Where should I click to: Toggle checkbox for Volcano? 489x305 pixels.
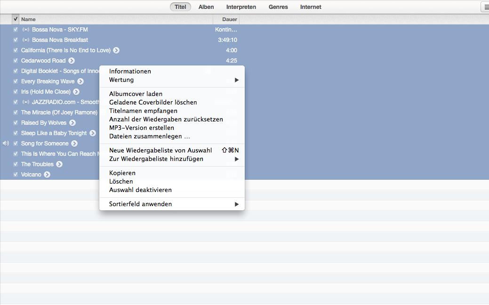click(x=15, y=174)
